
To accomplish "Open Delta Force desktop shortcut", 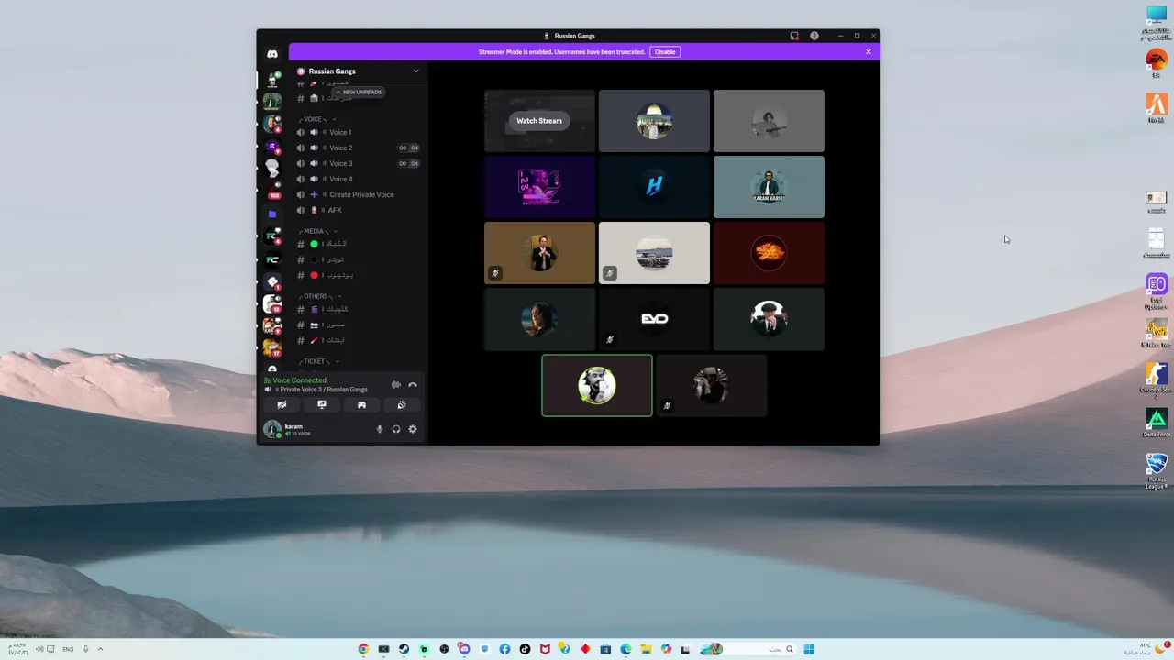I will point(1157,423).
